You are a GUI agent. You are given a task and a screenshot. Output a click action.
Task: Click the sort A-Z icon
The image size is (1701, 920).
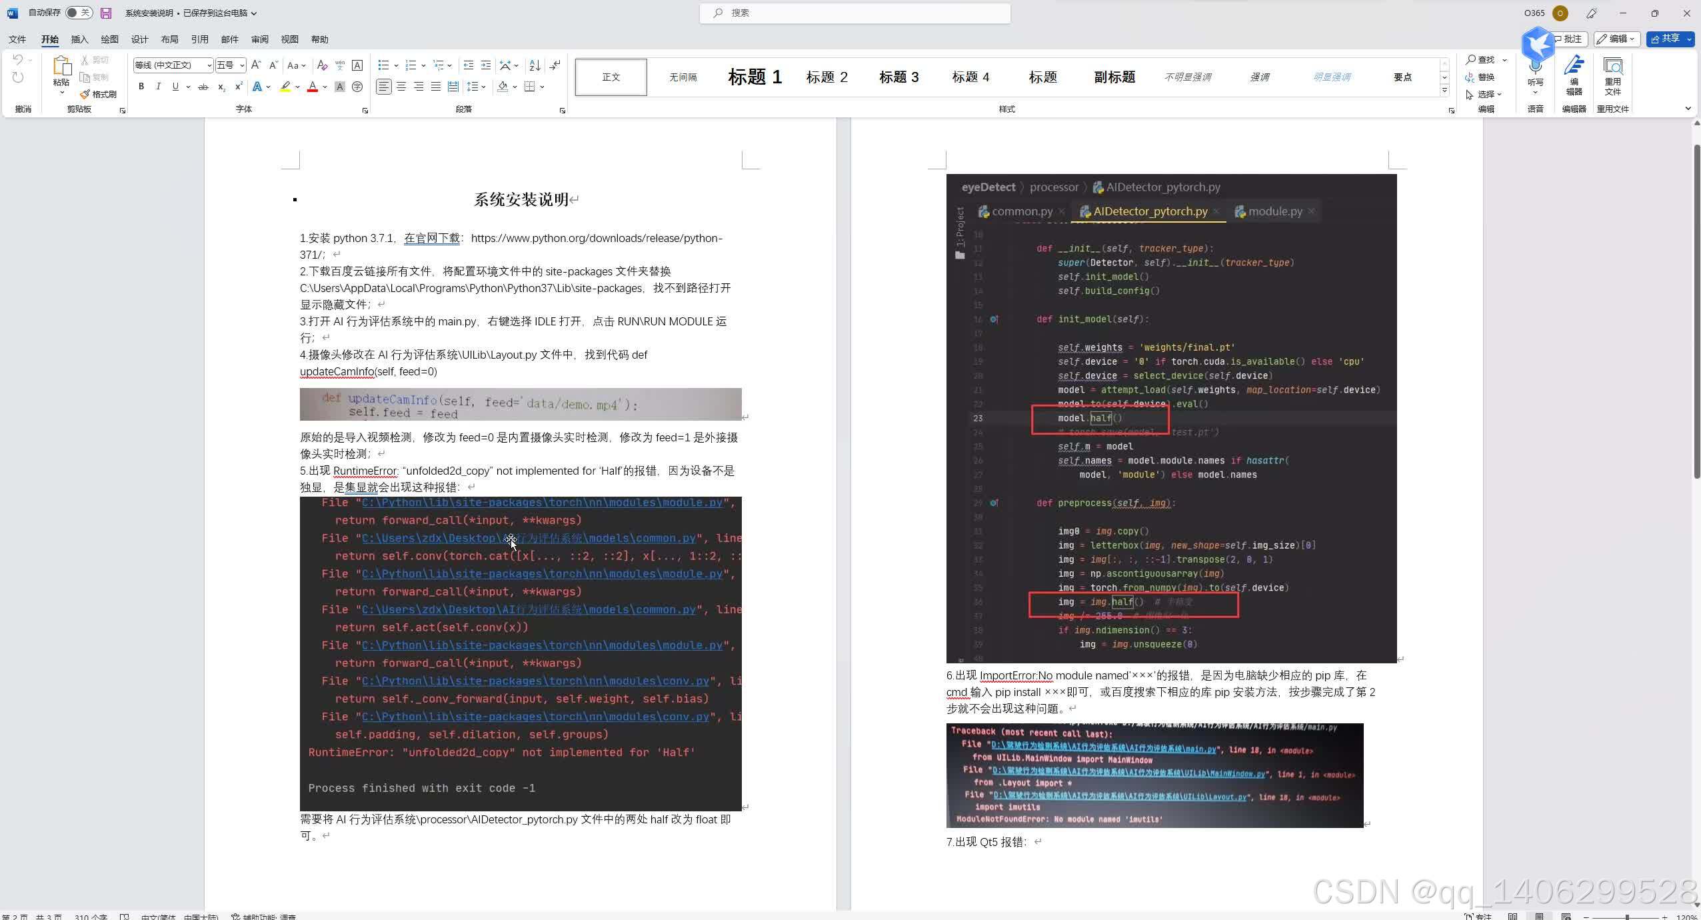(535, 65)
